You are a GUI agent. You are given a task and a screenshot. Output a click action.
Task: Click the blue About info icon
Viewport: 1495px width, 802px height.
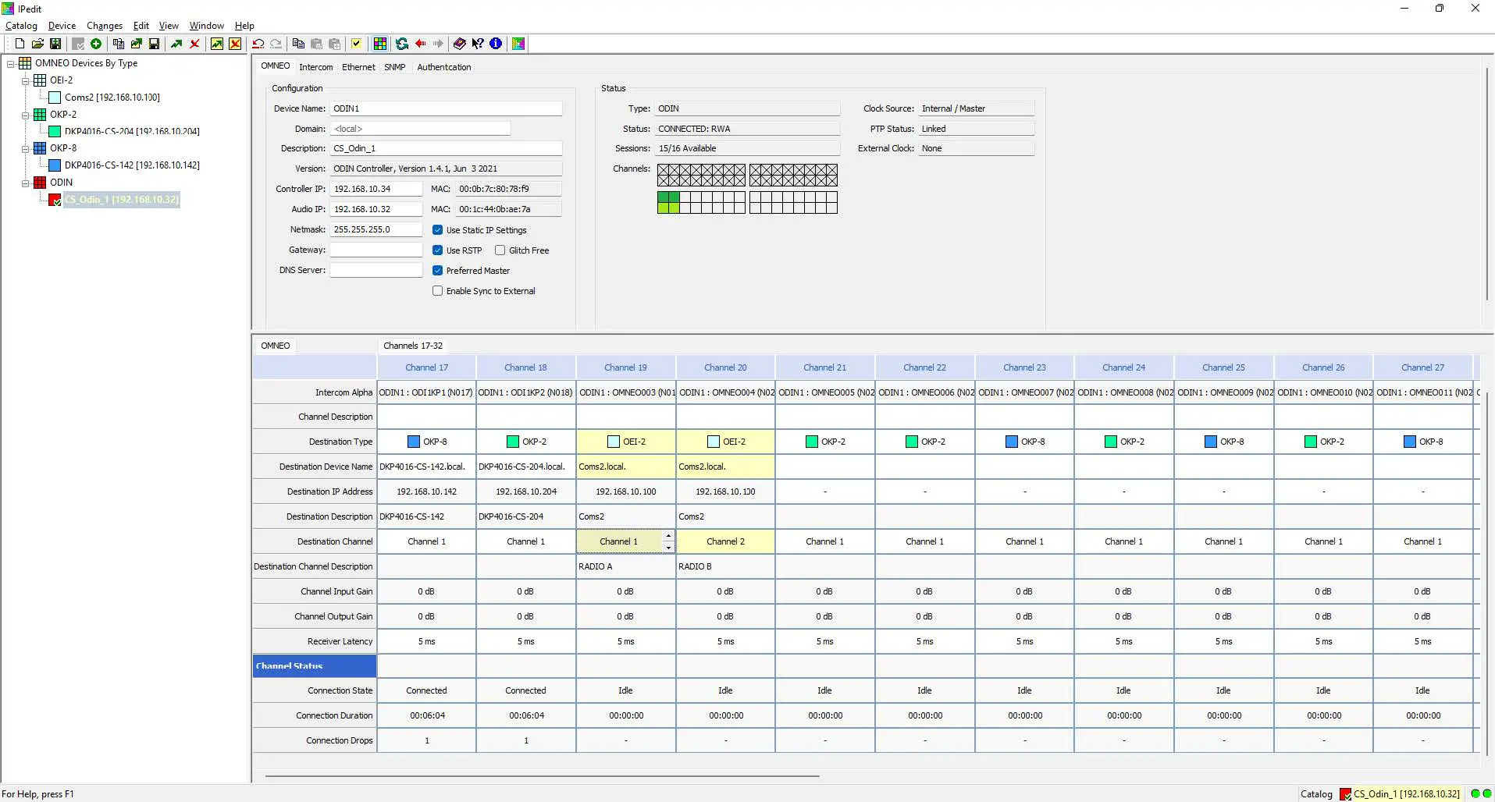pyautogui.click(x=496, y=44)
